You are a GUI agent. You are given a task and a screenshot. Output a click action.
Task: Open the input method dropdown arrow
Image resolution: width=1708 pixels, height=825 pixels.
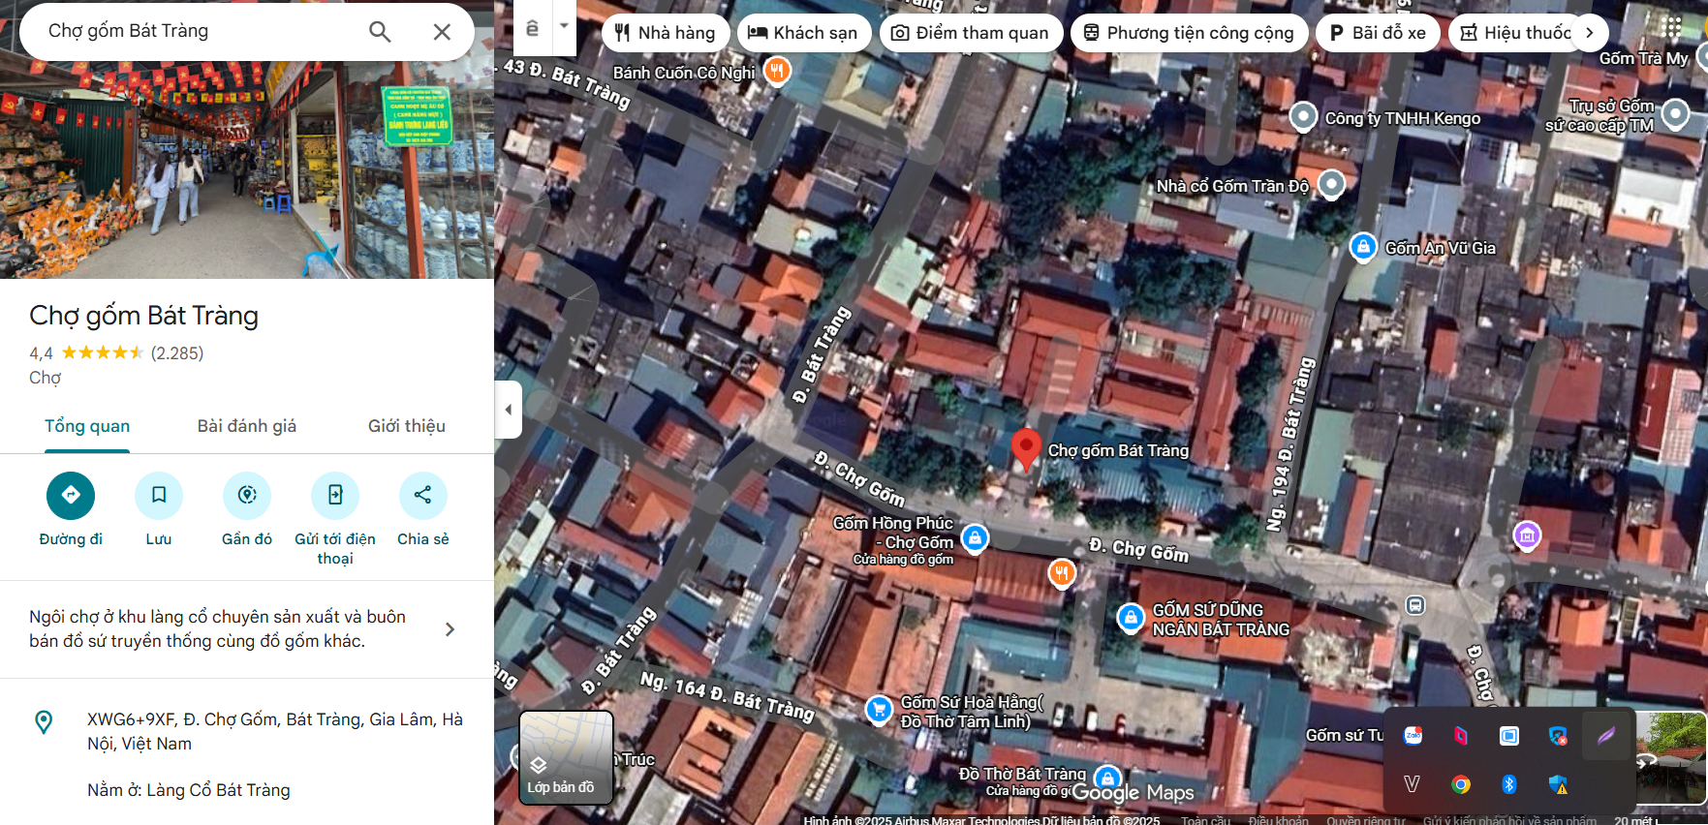(x=564, y=26)
